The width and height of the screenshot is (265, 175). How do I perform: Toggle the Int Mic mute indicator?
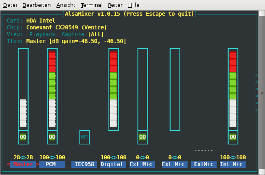point(233,137)
